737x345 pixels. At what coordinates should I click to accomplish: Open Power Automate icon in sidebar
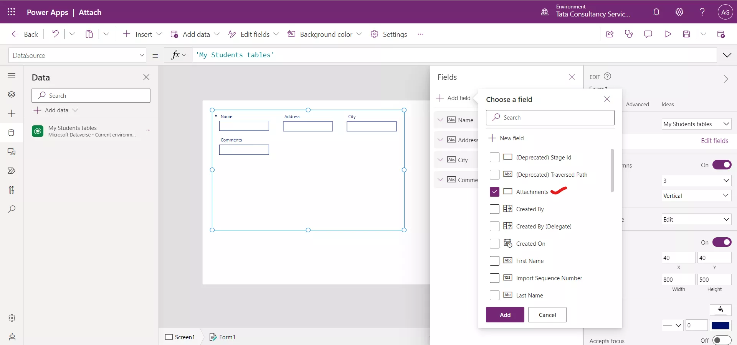coord(12,171)
